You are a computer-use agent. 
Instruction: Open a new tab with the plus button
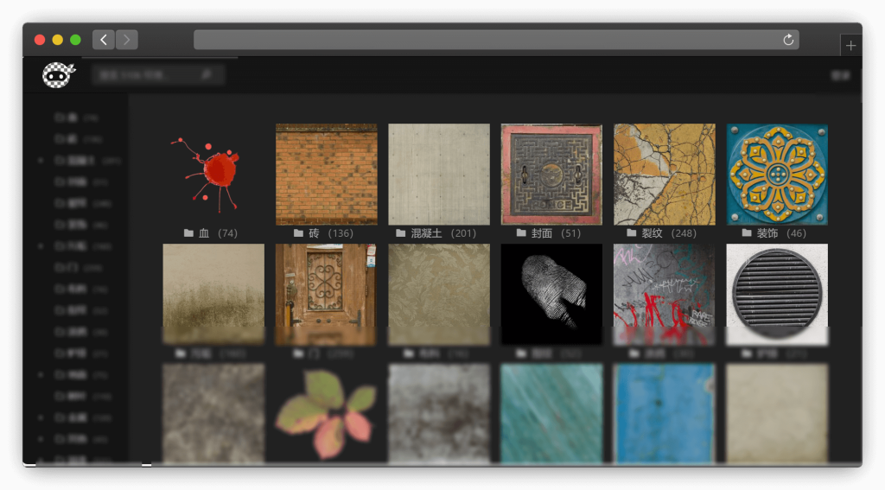(850, 46)
